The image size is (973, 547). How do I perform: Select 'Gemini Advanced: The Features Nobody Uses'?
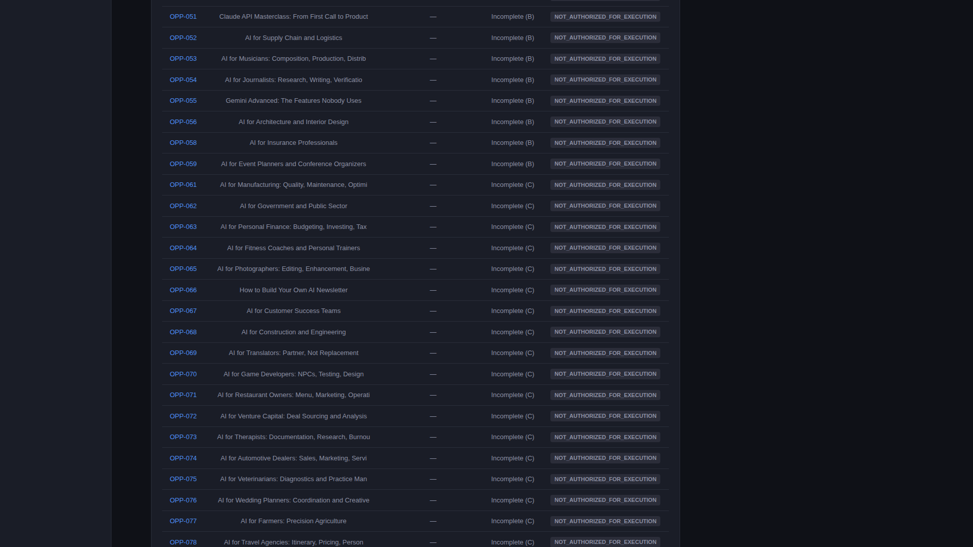point(293,101)
